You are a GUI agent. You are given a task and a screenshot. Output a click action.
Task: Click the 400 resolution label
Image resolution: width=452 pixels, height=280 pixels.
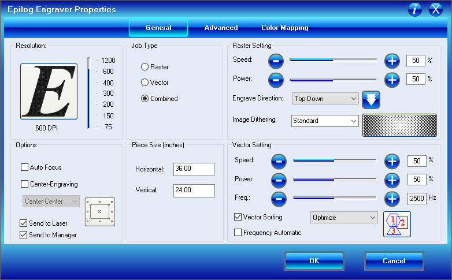tap(108, 83)
